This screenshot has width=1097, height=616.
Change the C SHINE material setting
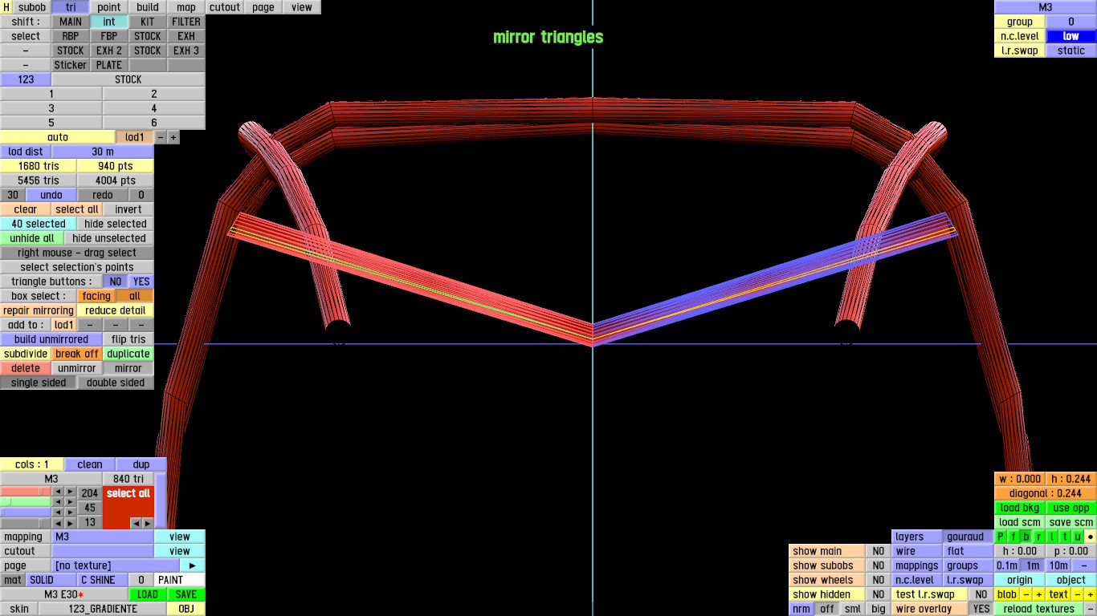click(102, 580)
